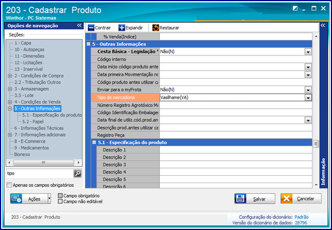The image size is (332, 230).
Task: Open Data final de utiliz.cód.prod dropdown
Action: [x=308, y=120]
